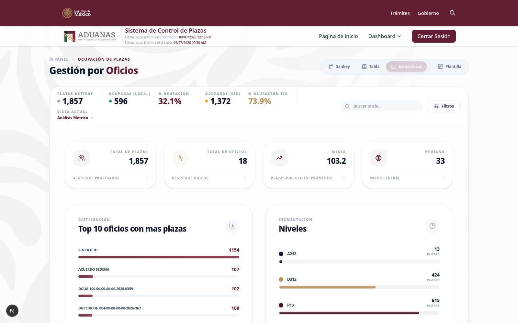Image resolution: width=518 pixels, height=323 pixels.
Task: Click the 596 Ocupadas (Local) value
Action: [x=121, y=101]
